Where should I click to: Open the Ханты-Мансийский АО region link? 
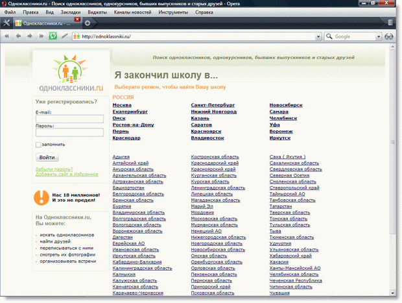[x=295, y=268]
